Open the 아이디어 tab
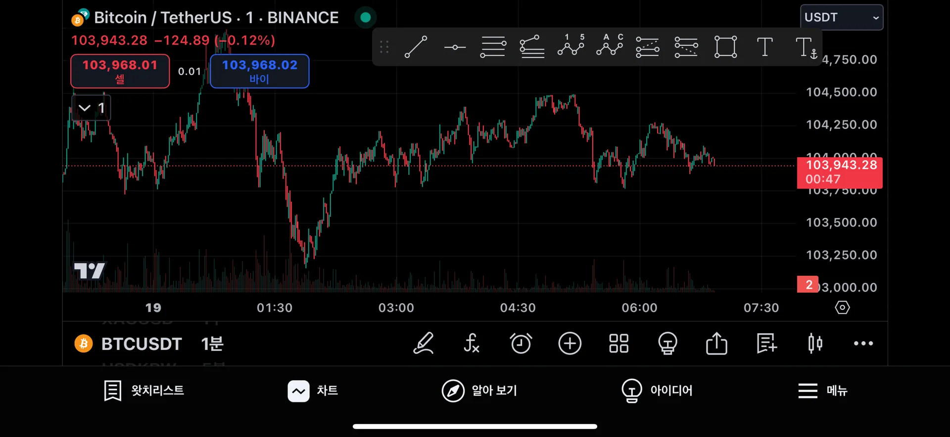The width and height of the screenshot is (950, 437). tap(657, 391)
